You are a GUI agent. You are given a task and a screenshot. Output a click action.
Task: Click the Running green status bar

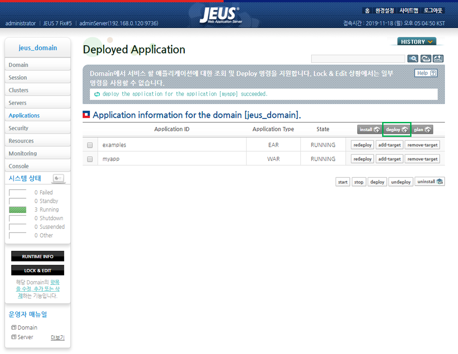click(18, 210)
